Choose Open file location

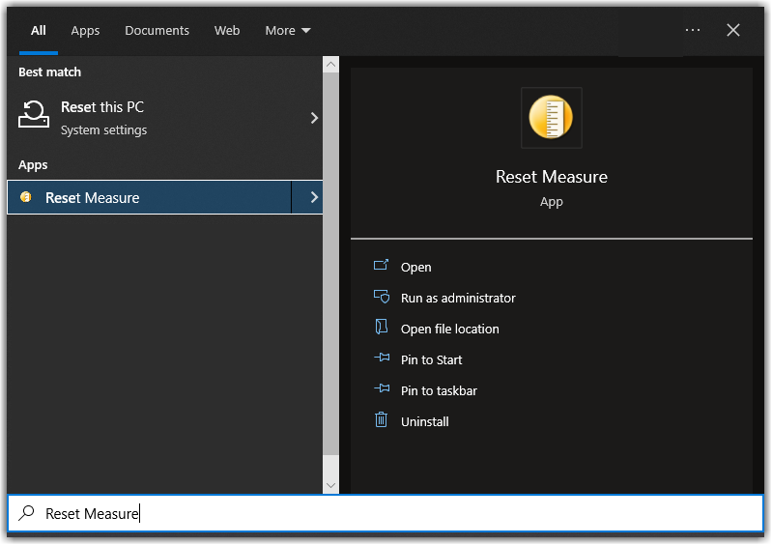coord(449,329)
